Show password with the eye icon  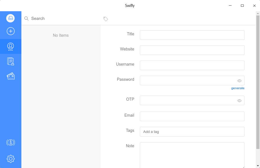pos(239,81)
